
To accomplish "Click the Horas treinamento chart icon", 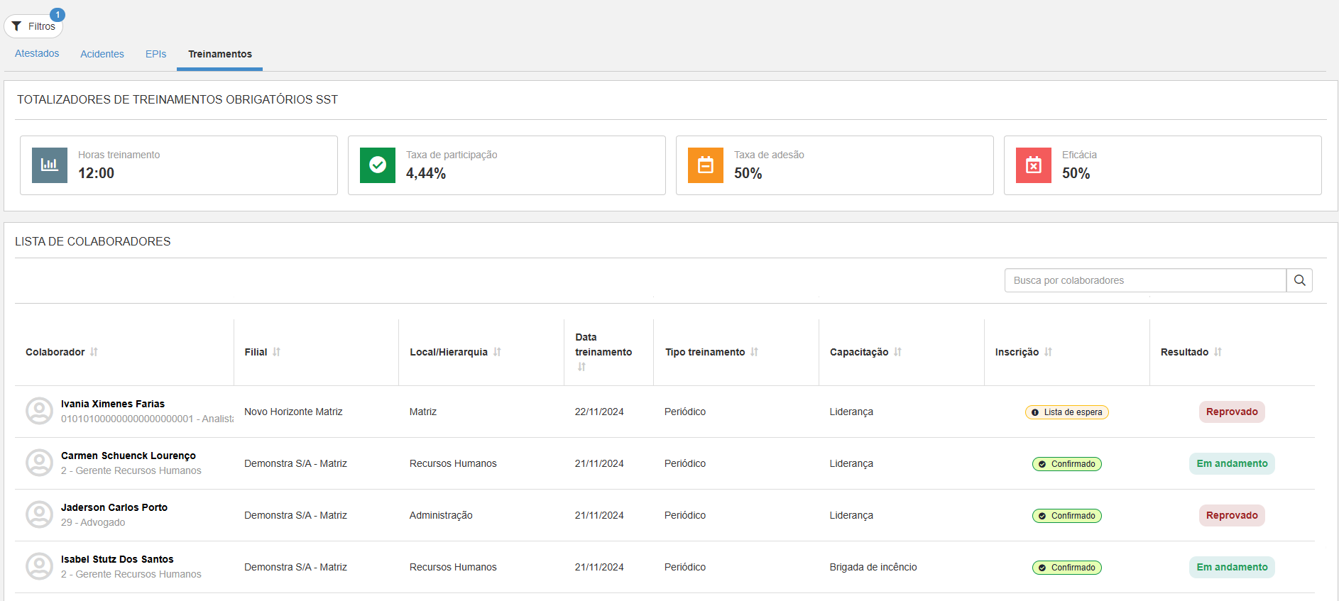I will (50, 165).
